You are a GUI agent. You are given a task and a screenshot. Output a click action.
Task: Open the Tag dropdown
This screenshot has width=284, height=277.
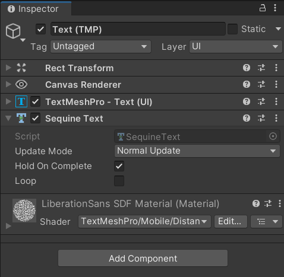[100, 47]
